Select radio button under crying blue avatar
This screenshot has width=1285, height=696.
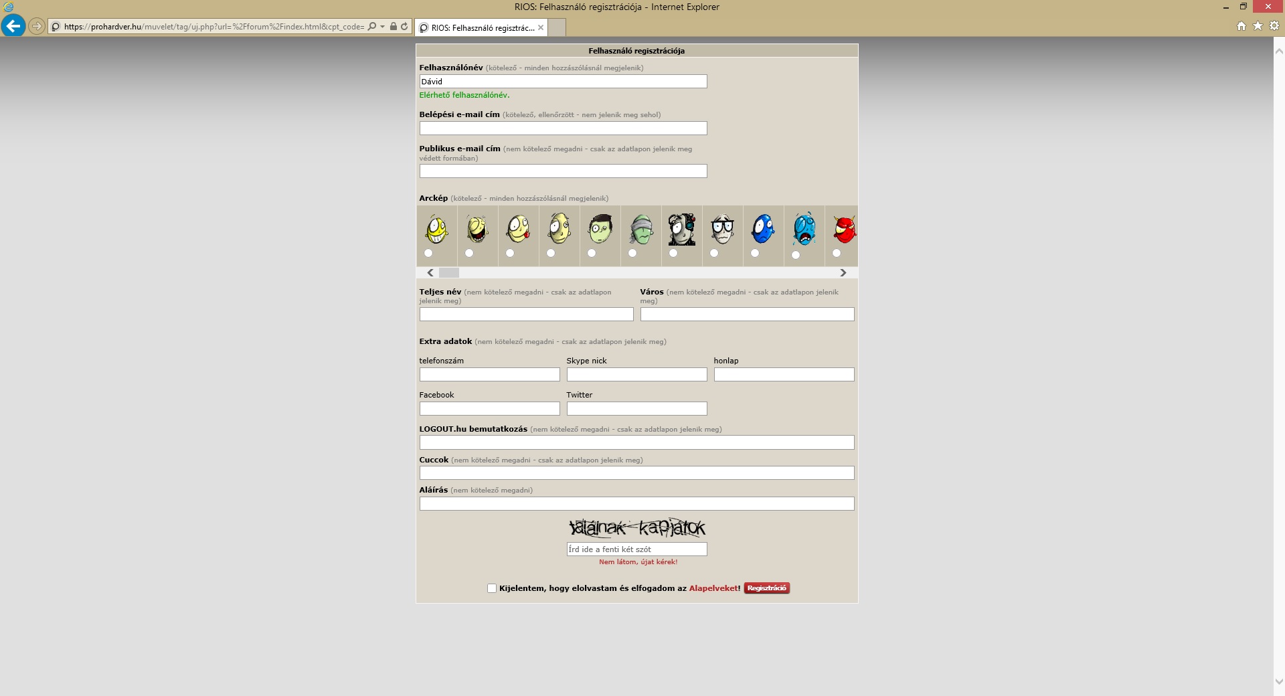[x=796, y=255]
